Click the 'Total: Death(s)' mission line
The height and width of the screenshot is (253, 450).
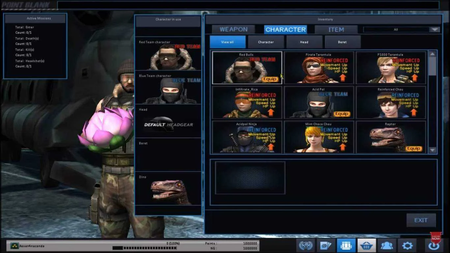(x=27, y=39)
